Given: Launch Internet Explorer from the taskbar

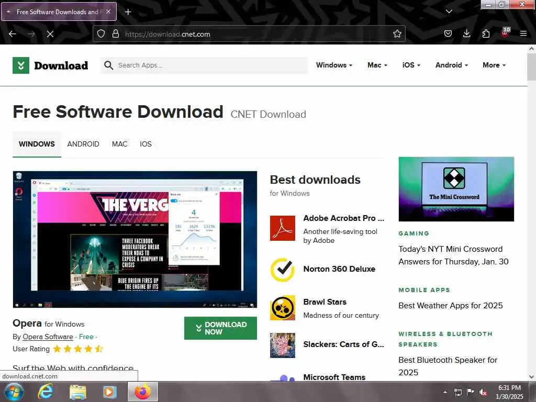Looking at the screenshot, I should [x=46, y=392].
